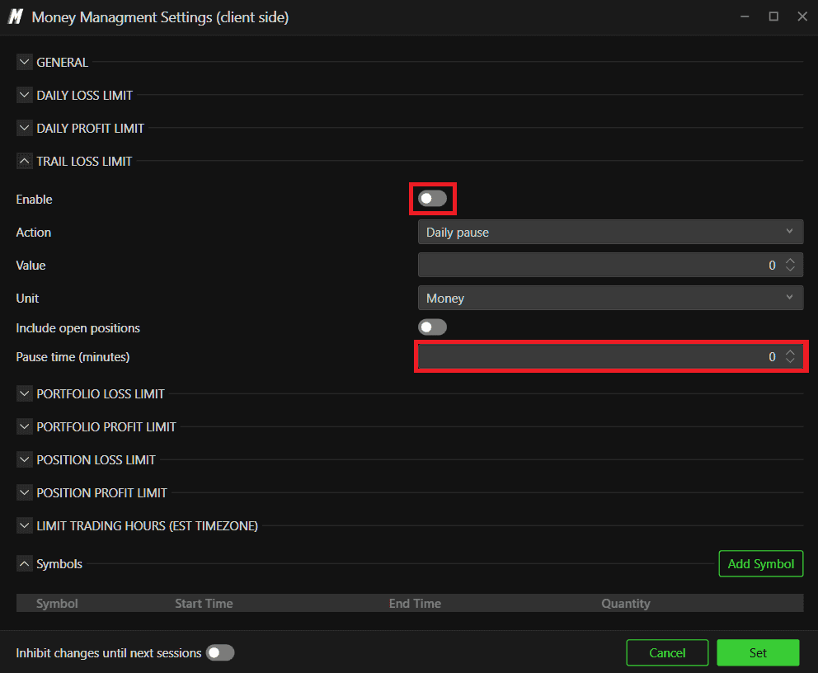818x673 pixels.
Task: Click the Enable label under Trail Loss Limit
Action: pos(34,200)
